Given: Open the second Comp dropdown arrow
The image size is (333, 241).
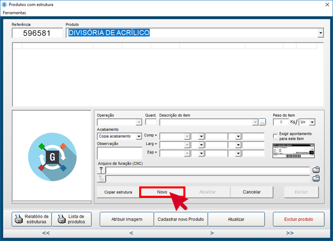Looking at the screenshot, I should [201, 136].
